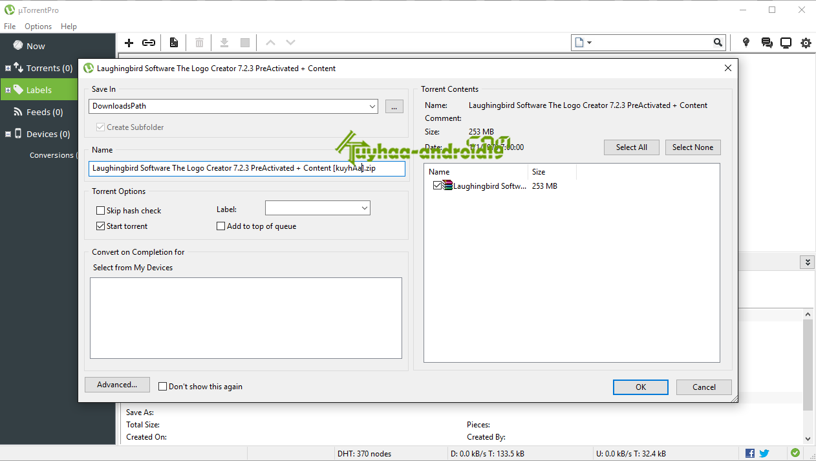
Task: Click Cancel button
Action: click(x=704, y=387)
